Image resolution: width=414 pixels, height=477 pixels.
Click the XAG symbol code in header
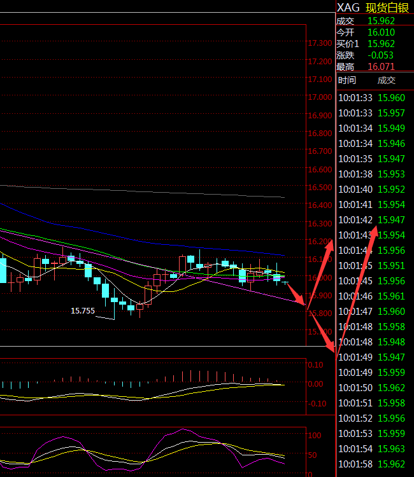348,7
